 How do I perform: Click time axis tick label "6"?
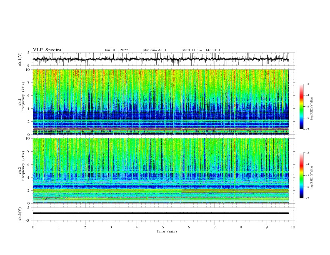point(189,227)
